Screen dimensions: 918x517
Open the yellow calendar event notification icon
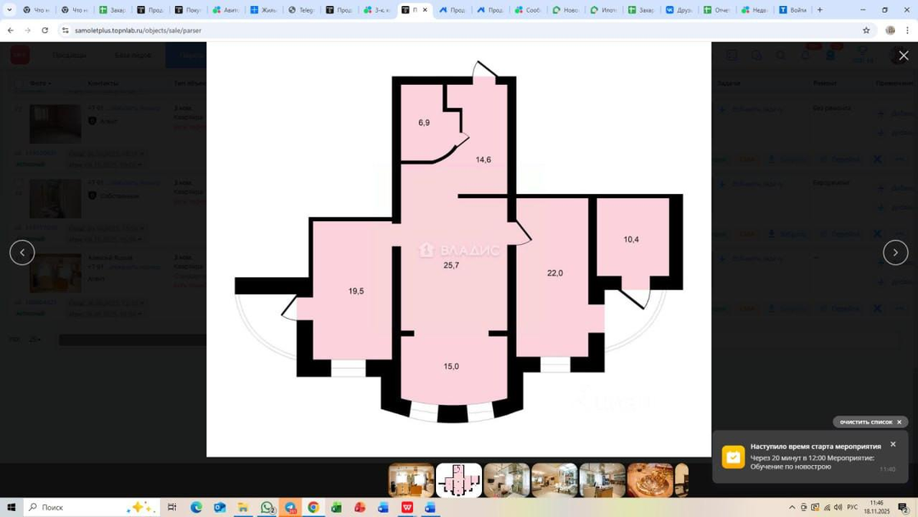tap(733, 457)
